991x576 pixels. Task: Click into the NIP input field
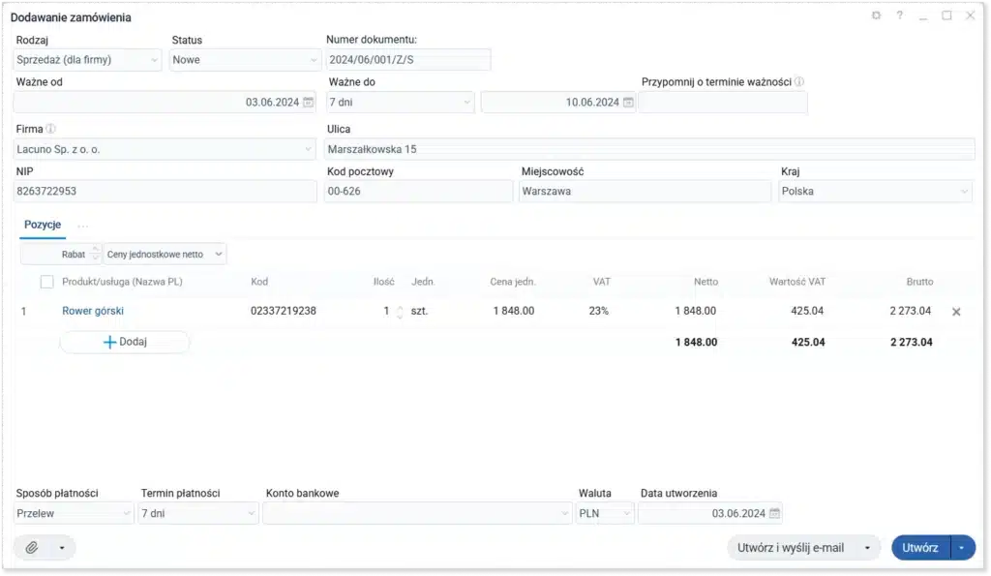pos(165,192)
